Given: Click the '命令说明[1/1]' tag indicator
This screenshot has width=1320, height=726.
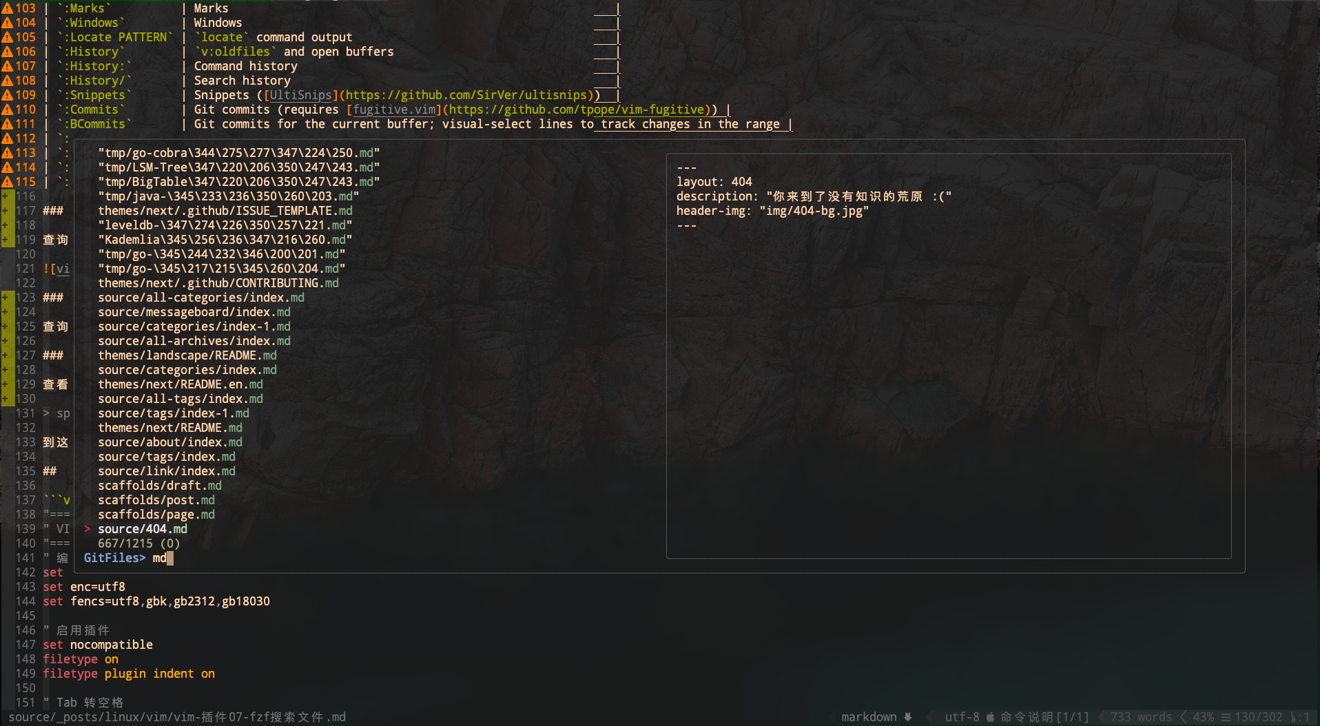Looking at the screenshot, I should [x=1045, y=717].
